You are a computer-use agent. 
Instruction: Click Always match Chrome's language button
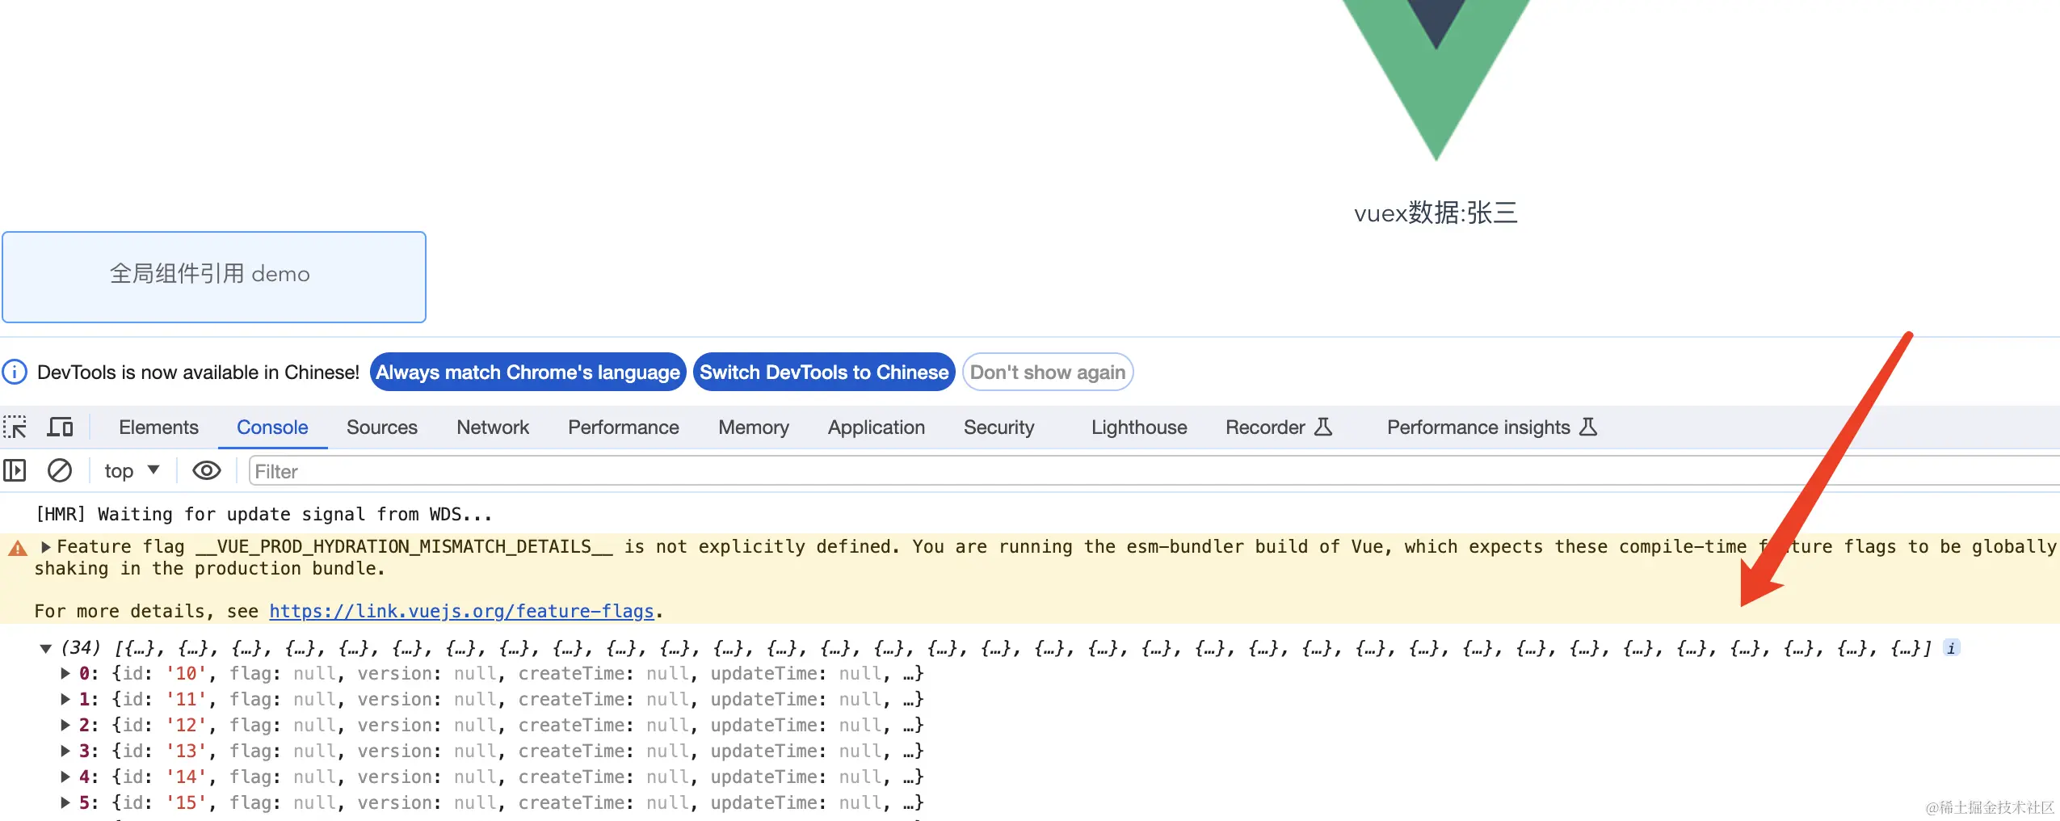point(528,372)
